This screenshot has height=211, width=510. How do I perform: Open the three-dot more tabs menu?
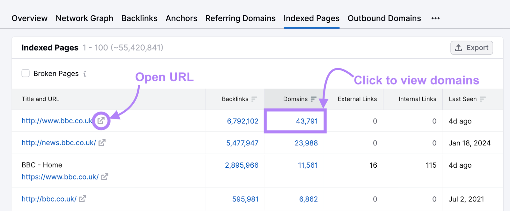435,18
